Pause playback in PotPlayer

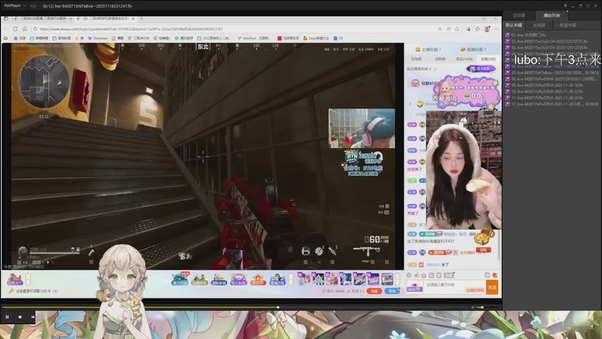[7, 317]
